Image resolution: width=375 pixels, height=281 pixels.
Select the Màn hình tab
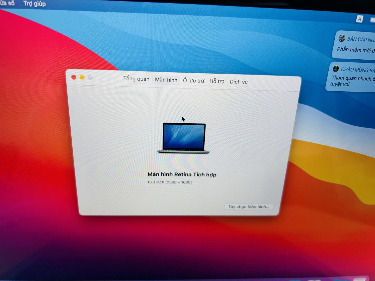click(x=166, y=80)
